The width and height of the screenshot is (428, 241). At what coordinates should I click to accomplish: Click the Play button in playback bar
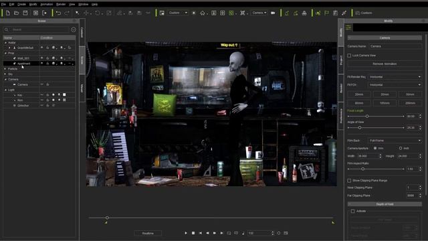tap(186, 233)
